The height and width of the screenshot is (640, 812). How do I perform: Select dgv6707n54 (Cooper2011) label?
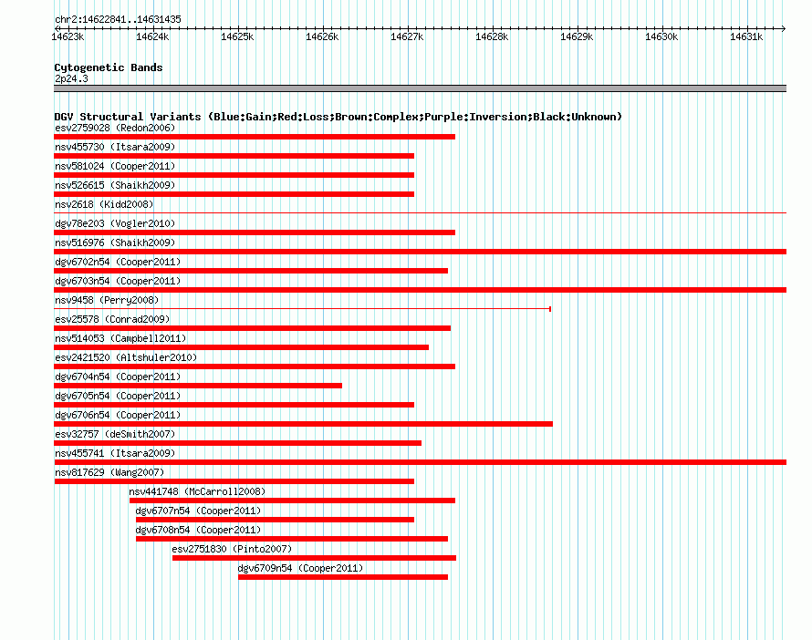coord(198,511)
